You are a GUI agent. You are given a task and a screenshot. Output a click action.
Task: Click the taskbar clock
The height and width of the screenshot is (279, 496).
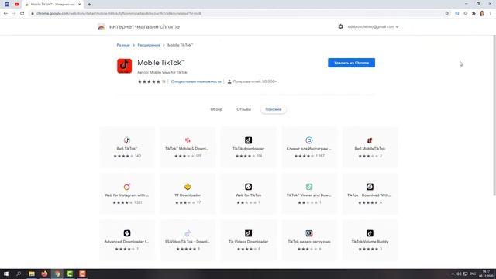coord(486,274)
